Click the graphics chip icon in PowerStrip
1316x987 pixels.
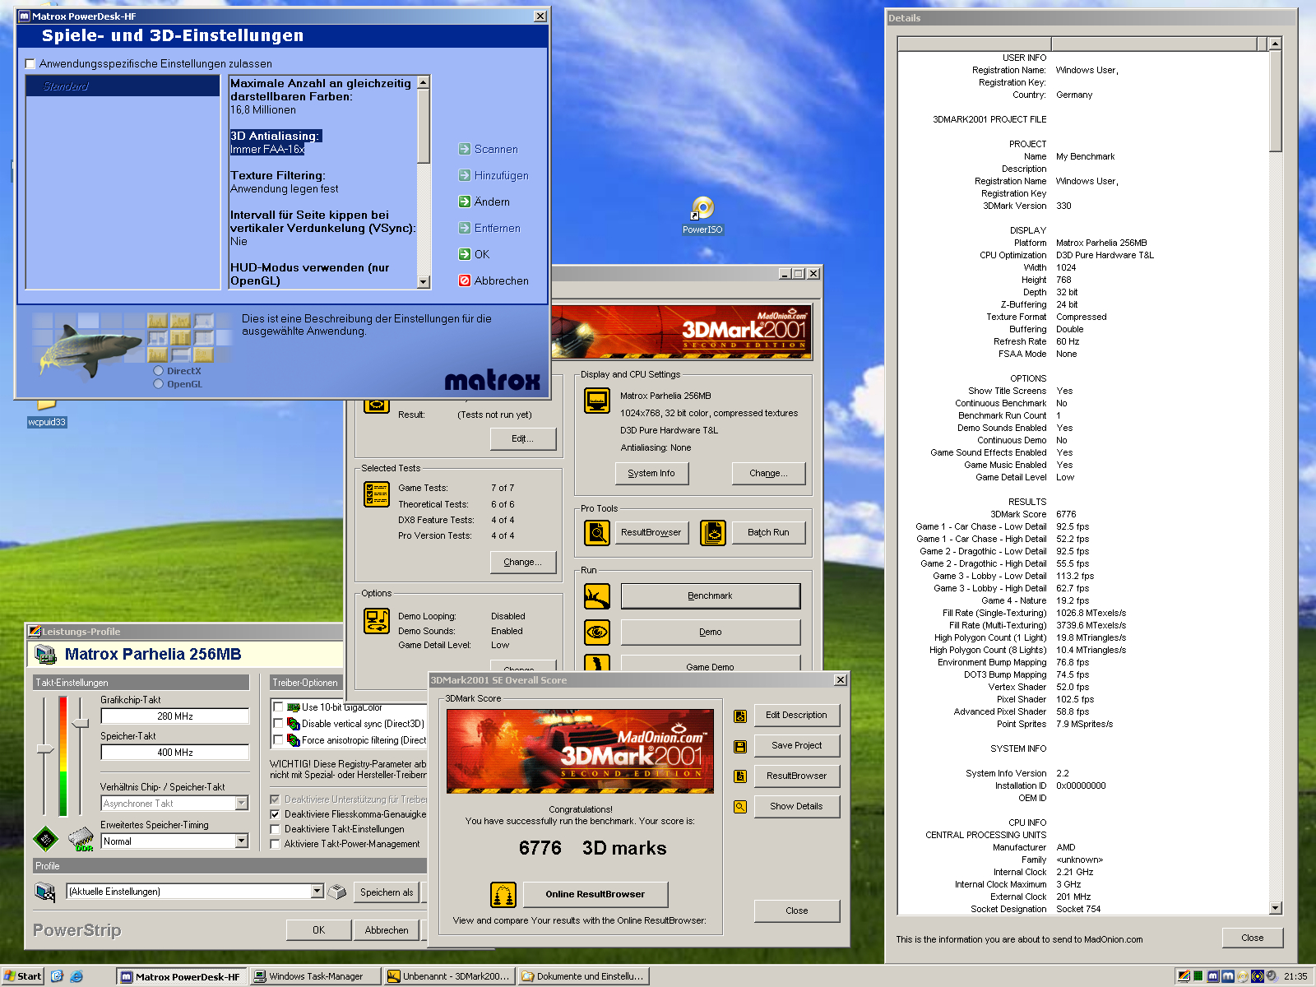pos(45,839)
